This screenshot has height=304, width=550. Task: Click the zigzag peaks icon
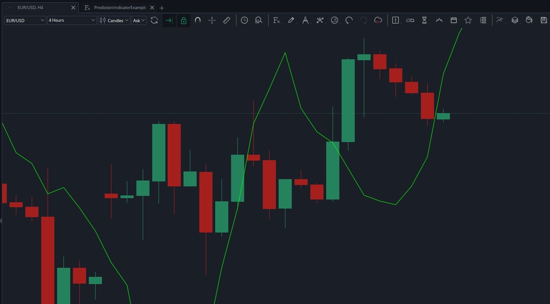click(x=439, y=20)
